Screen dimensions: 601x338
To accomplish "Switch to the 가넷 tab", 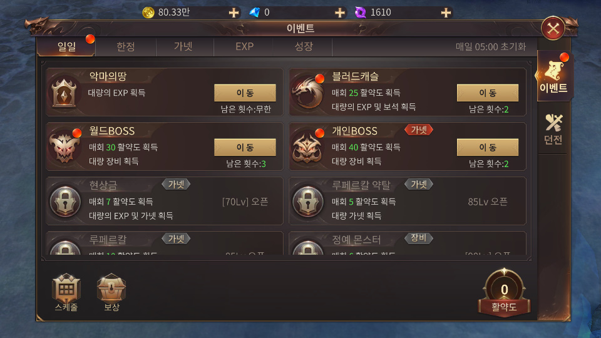I will 183,47.
